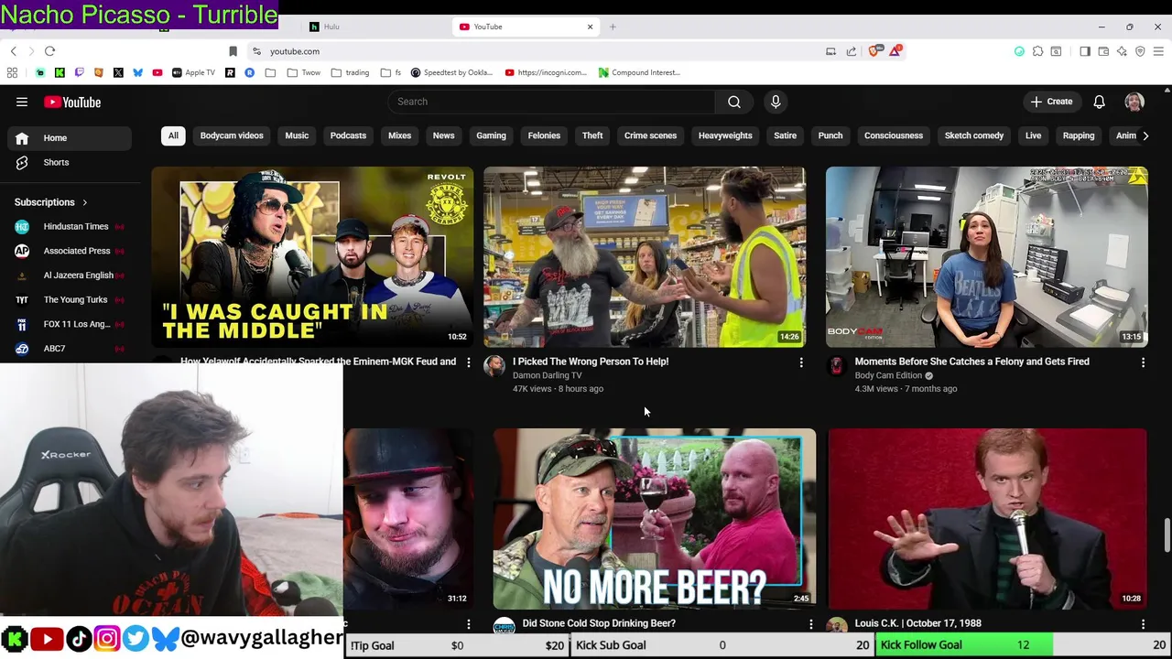Open Associated Press subscription
Image resolution: width=1172 pixels, height=659 pixels.
click(x=69, y=251)
